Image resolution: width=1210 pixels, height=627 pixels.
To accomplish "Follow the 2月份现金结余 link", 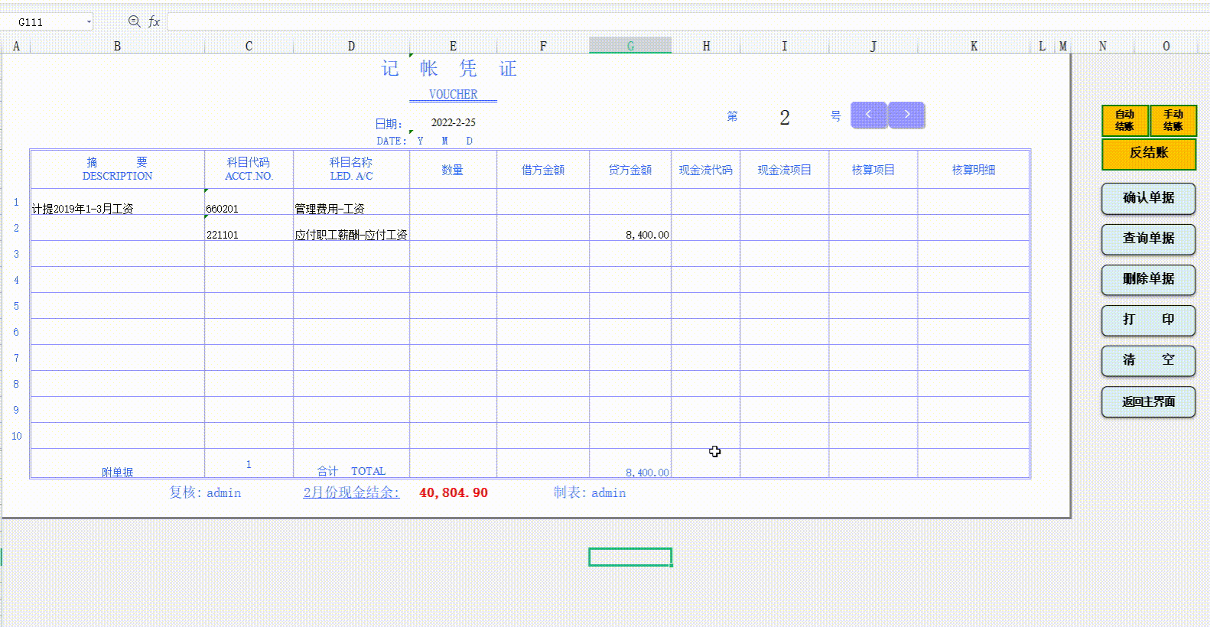I will point(351,492).
